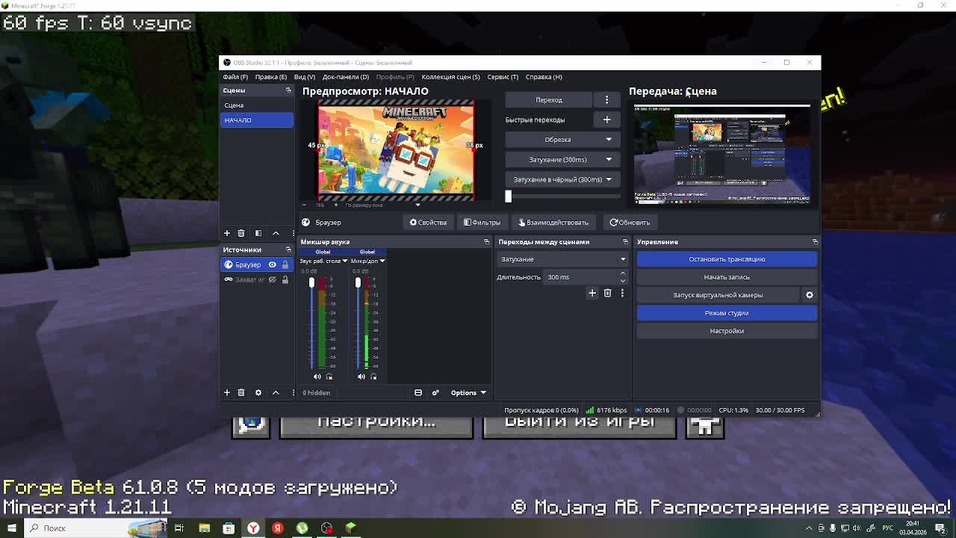This screenshot has height=538, width=956.
Task: Remove the scene transition with the trash icon
Action: click(x=607, y=293)
